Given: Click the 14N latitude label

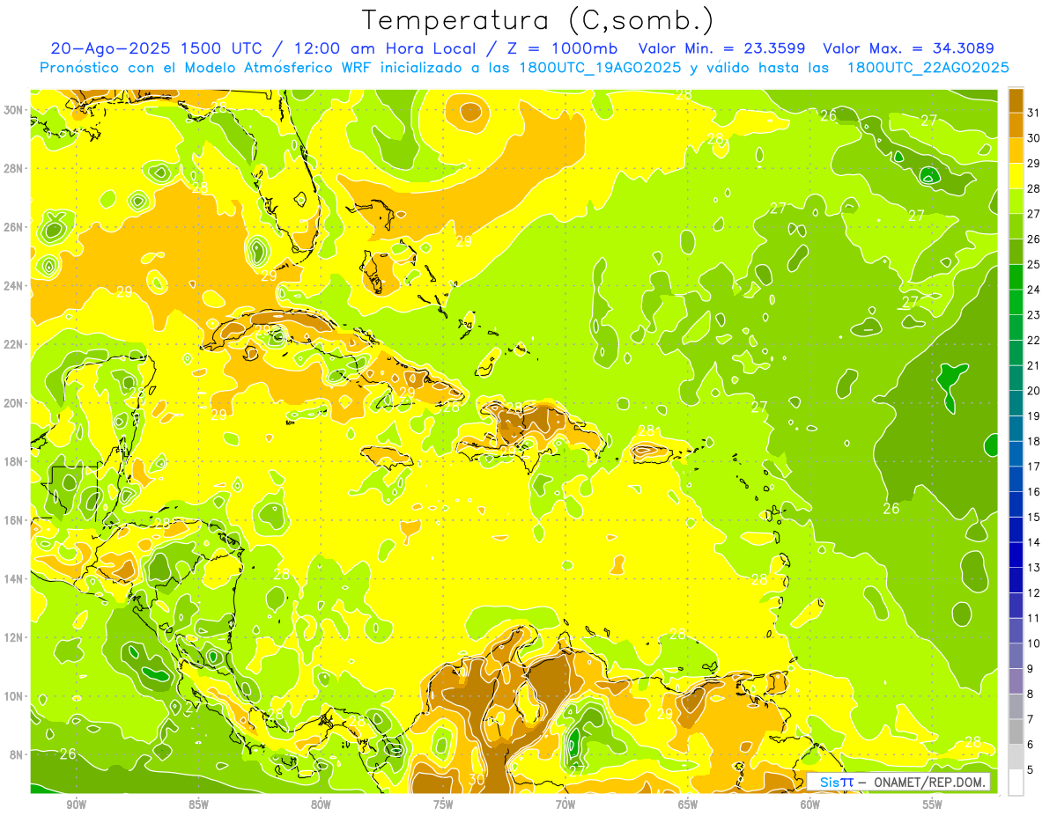Looking at the screenshot, I should click(13, 578).
